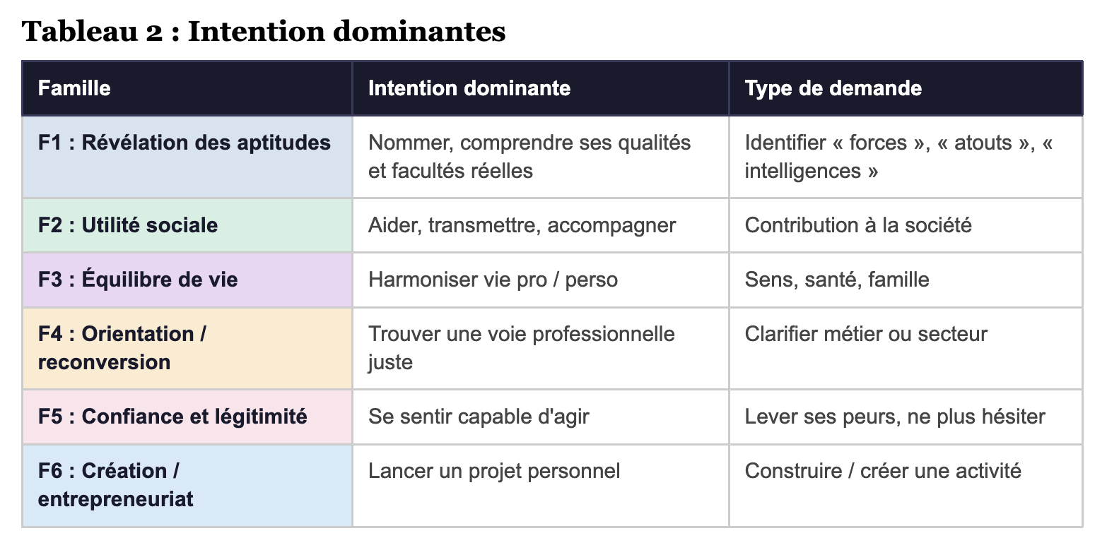Select the 'Type de demande' column header
The height and width of the screenshot is (538, 1107).
tap(833, 88)
